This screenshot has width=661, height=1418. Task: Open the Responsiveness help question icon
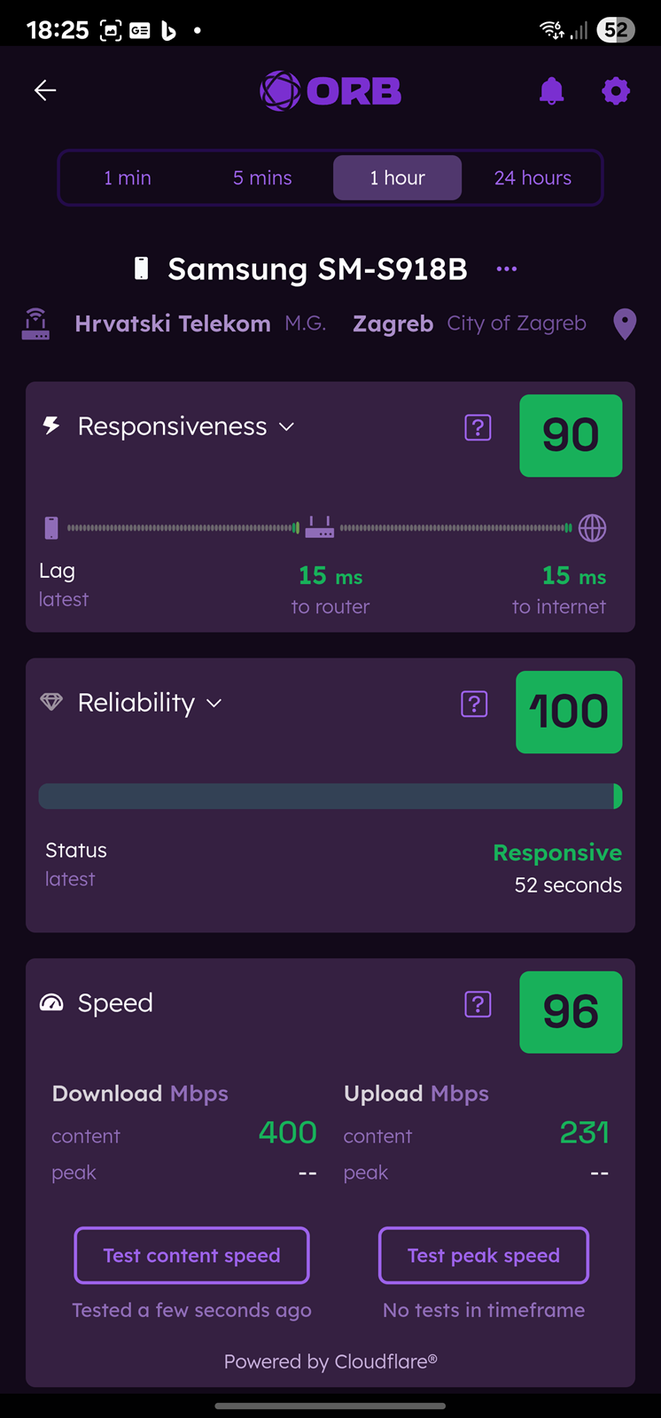pyautogui.click(x=478, y=428)
